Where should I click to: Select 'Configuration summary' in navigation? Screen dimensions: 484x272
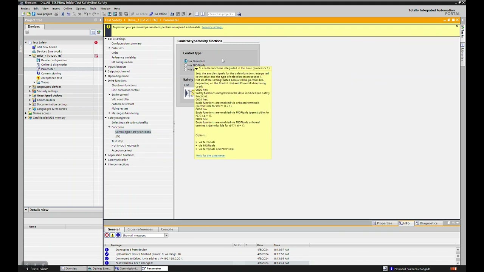point(126,43)
